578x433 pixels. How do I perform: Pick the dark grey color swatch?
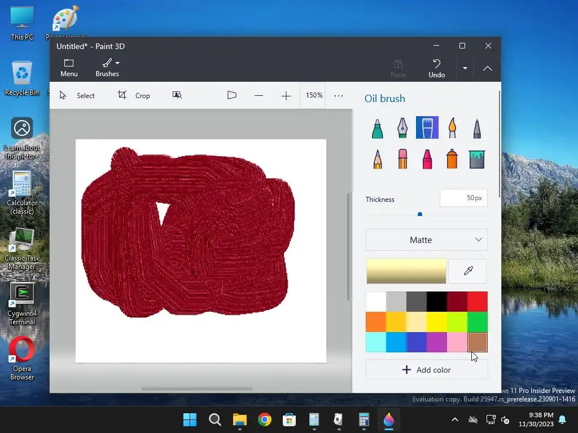tap(417, 302)
